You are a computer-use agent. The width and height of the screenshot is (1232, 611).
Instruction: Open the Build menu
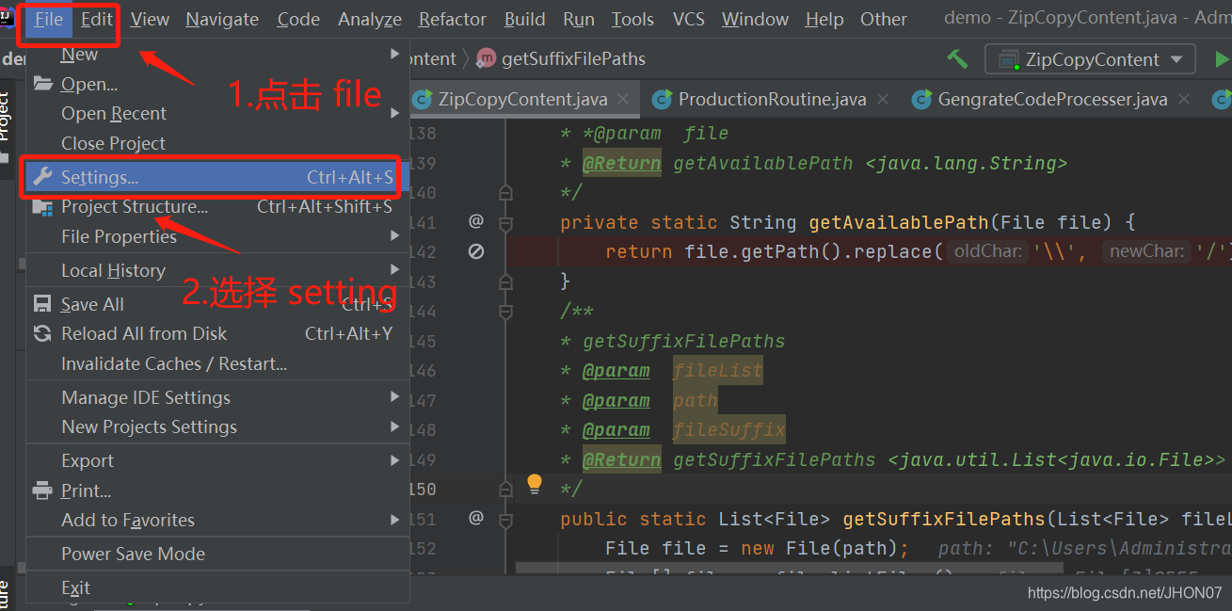coord(524,19)
